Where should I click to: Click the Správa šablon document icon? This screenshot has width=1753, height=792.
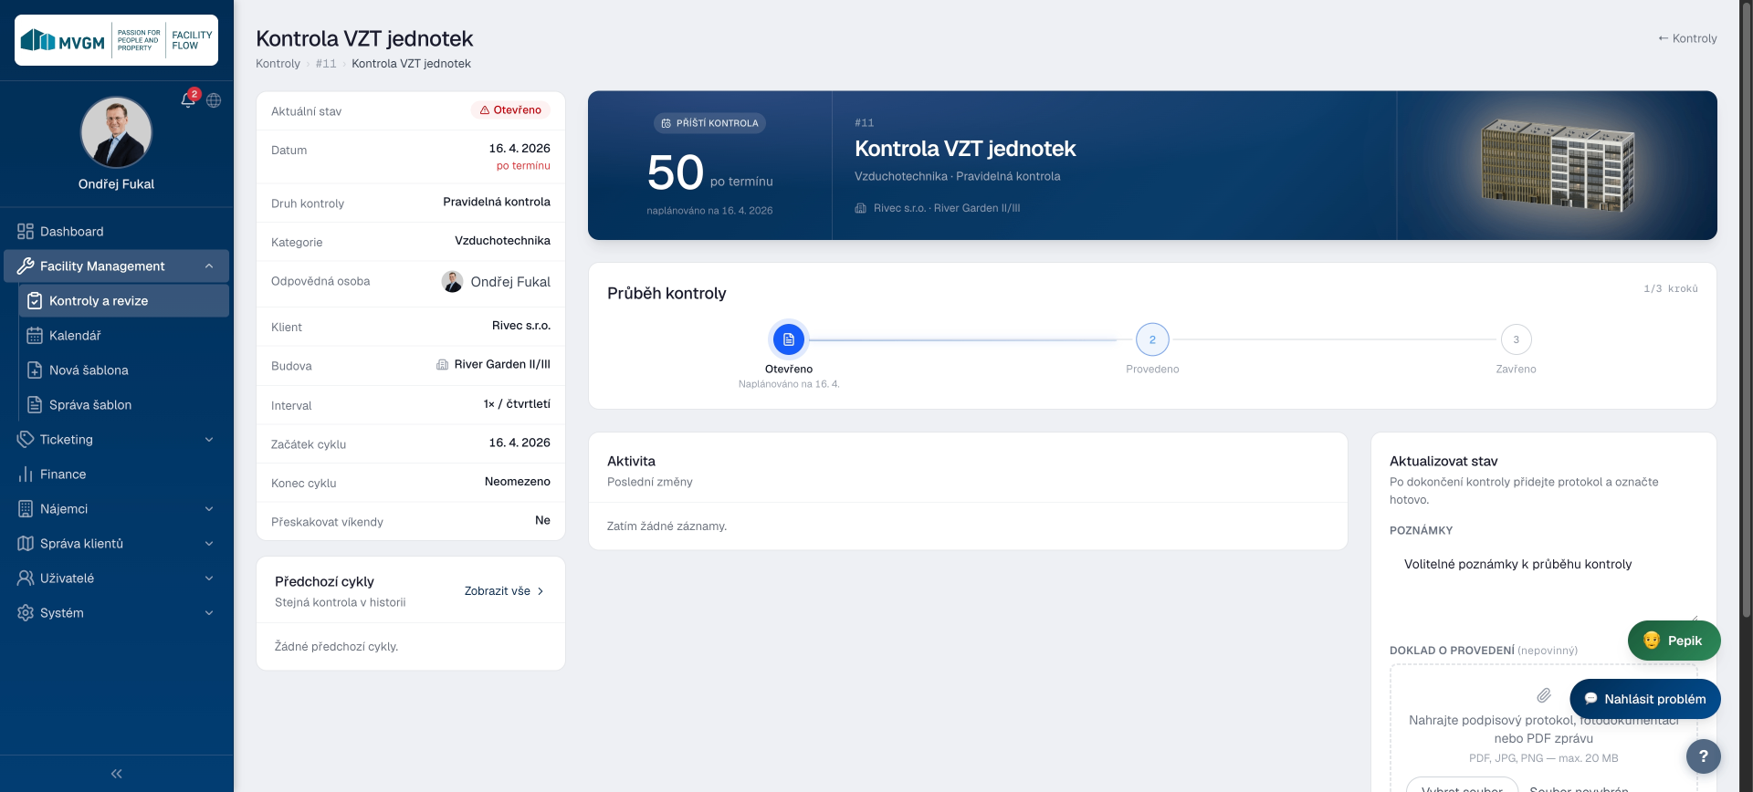[x=35, y=405]
